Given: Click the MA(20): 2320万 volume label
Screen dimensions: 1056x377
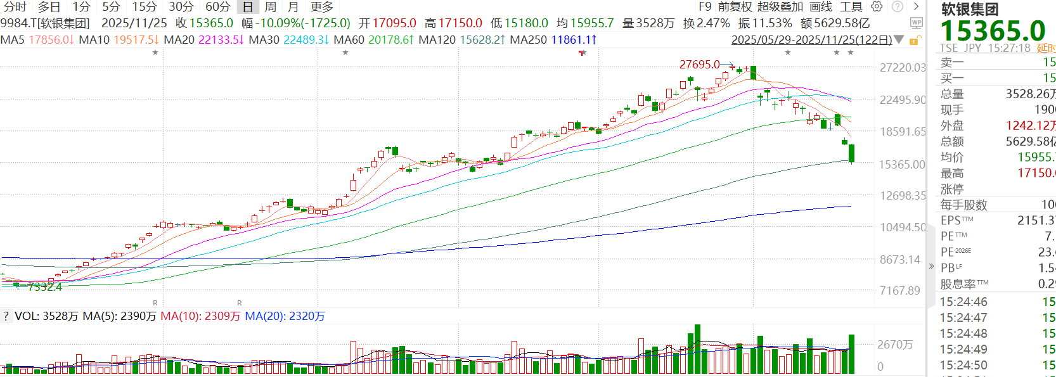Looking at the screenshot, I should tap(285, 316).
